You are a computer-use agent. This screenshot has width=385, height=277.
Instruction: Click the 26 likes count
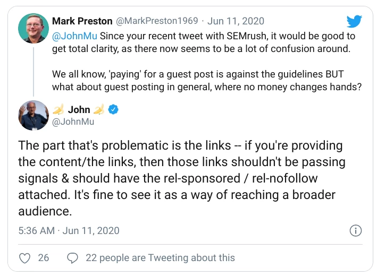point(44,258)
